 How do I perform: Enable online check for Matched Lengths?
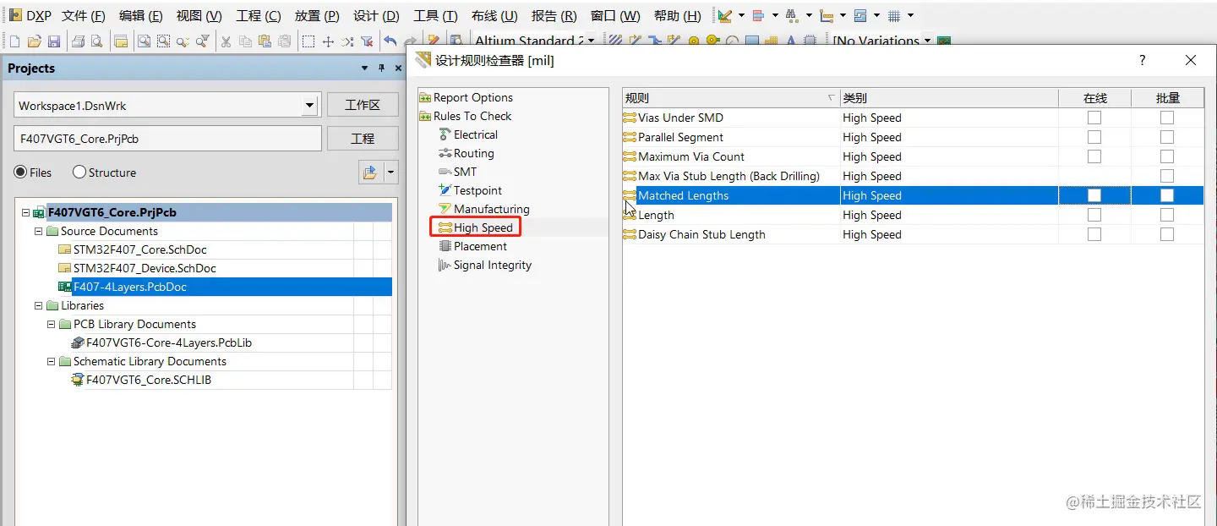[1094, 195]
